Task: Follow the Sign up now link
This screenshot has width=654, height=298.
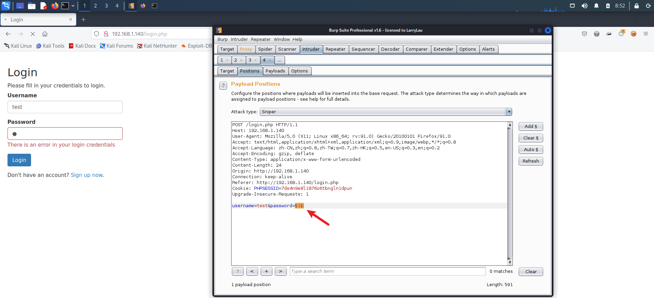Action: (x=87, y=175)
